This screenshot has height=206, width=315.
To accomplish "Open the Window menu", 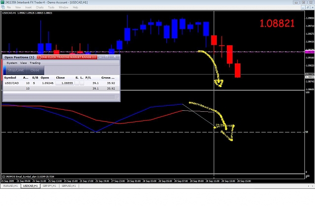I will point(64,8).
